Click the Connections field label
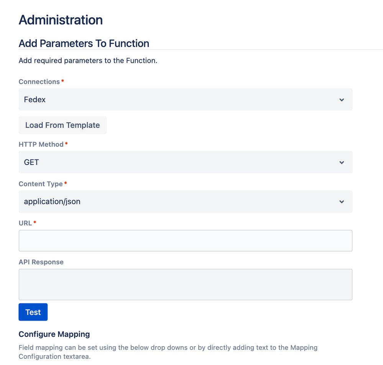The width and height of the screenshot is (383, 365). point(39,81)
